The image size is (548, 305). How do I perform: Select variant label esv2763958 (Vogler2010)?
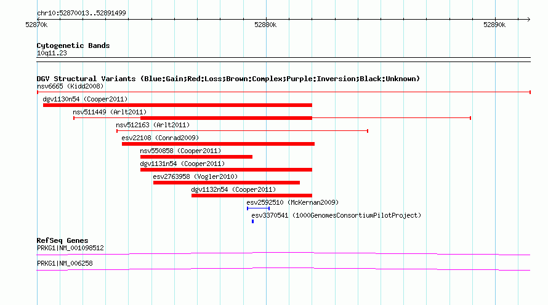pos(195,176)
